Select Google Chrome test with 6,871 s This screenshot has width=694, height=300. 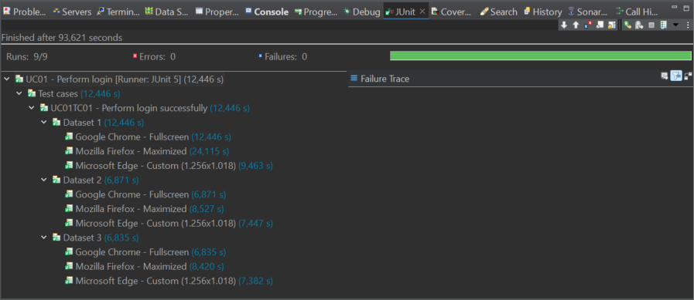coord(145,194)
